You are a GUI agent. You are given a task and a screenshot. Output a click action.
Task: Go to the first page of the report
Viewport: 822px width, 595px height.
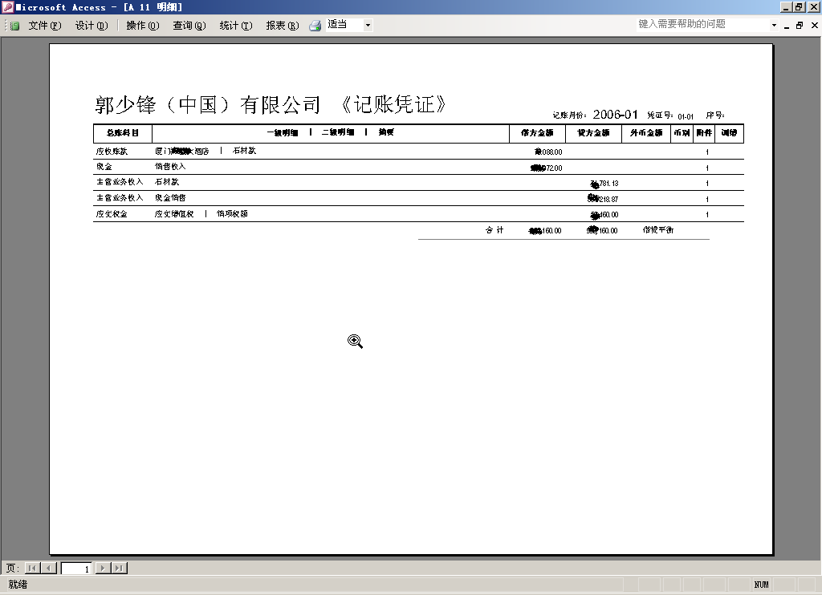tap(32, 569)
